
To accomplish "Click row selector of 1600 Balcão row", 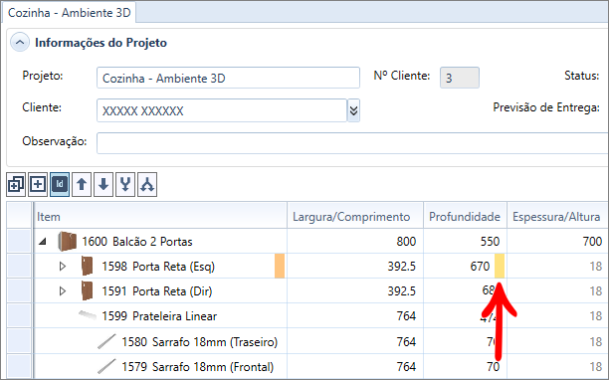I will [19, 241].
